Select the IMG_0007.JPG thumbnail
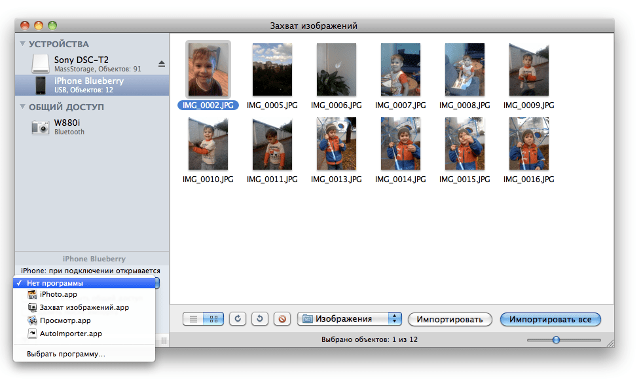 401,69
